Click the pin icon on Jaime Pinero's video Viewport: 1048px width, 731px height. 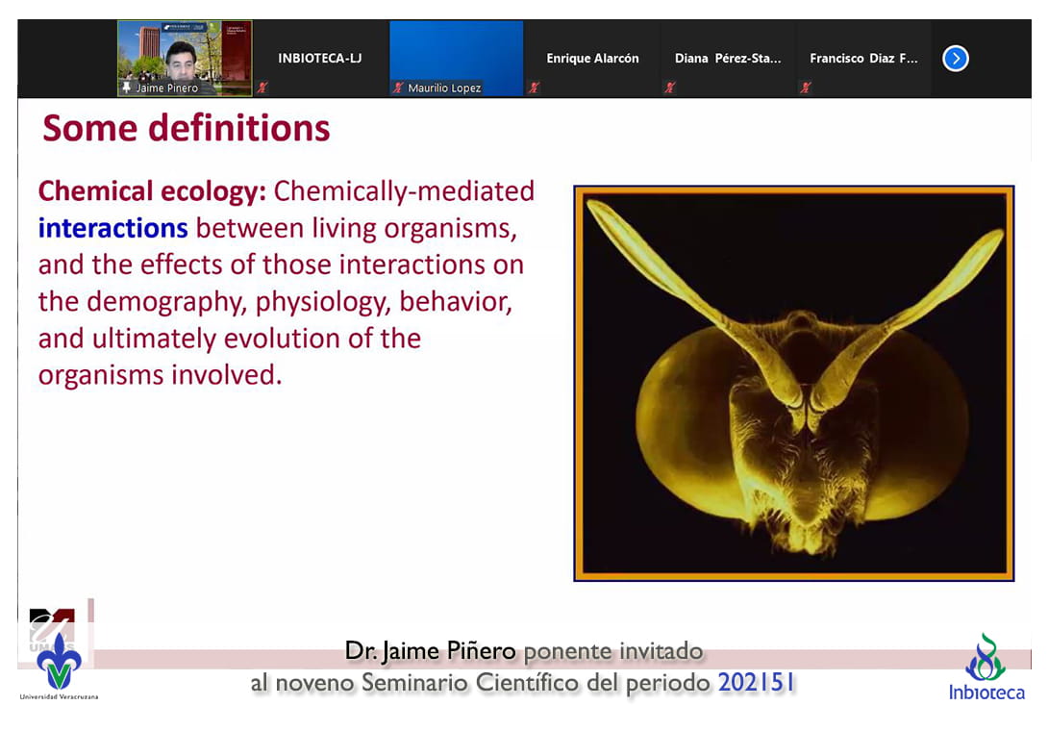point(125,88)
